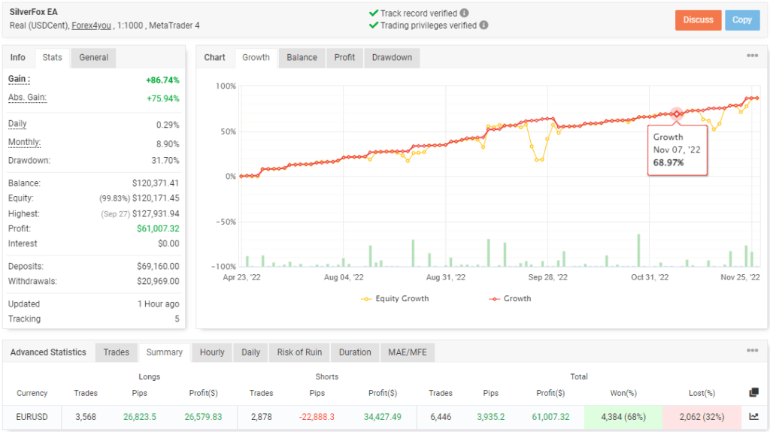The width and height of the screenshot is (770, 432).
Task: Click the copy icon in the statistics table header
Action: click(754, 392)
